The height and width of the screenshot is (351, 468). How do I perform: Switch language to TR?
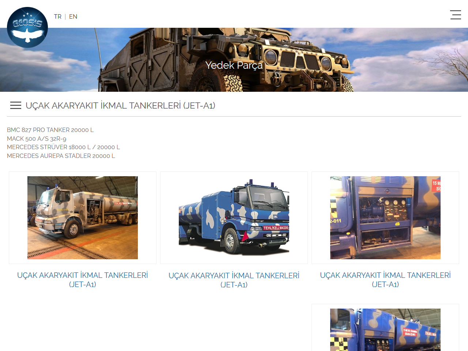coord(58,16)
